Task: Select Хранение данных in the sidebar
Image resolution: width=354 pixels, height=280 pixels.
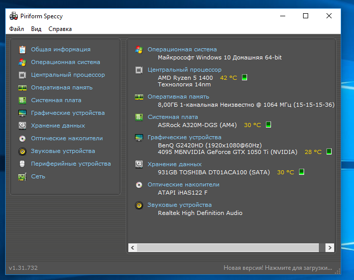Action: click(58, 126)
